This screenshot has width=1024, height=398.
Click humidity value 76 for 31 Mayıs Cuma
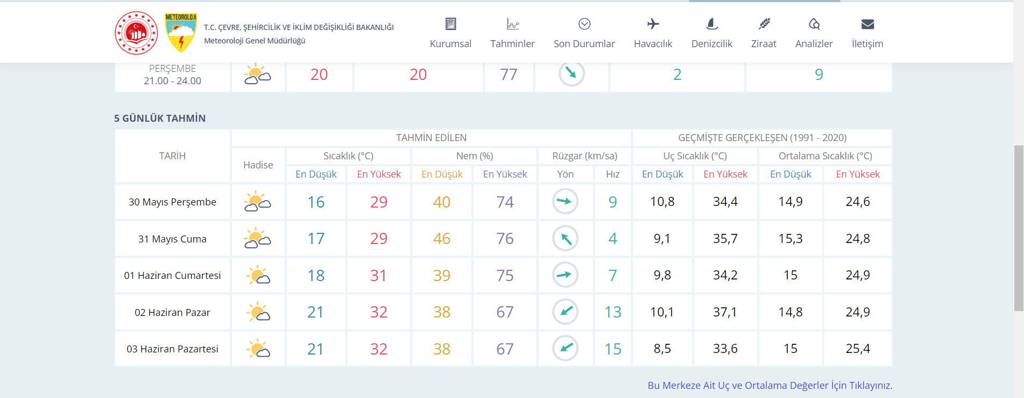tap(505, 239)
